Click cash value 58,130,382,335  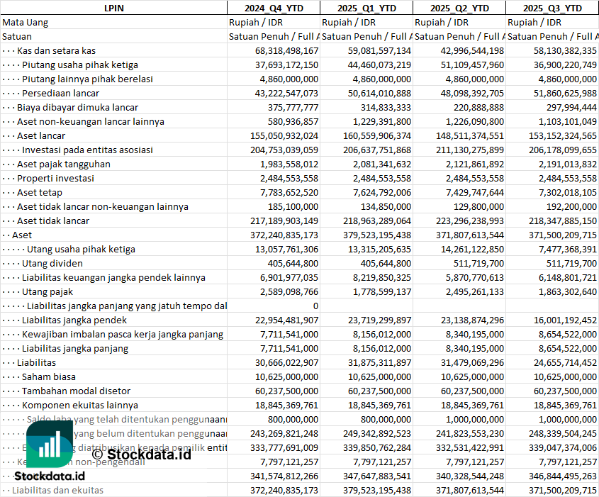click(565, 51)
